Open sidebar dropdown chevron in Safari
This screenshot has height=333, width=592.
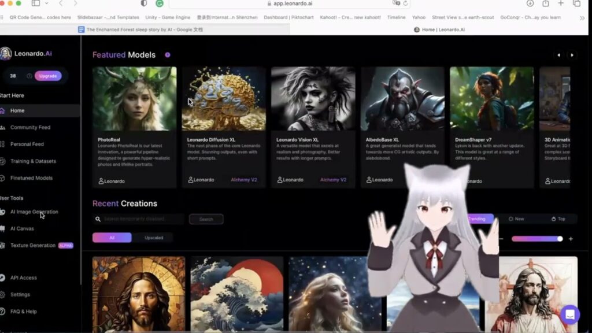point(46,3)
